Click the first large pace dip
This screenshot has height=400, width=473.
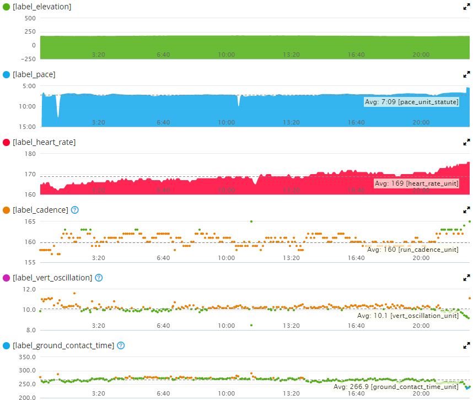pyautogui.click(x=58, y=113)
